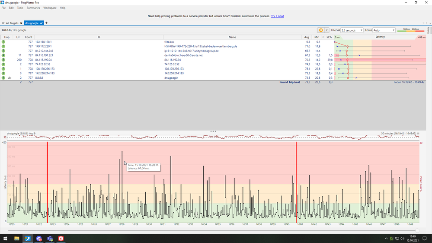Expand the Interval 2,5 seconds dropdown
The image size is (432, 243).
(x=351, y=30)
